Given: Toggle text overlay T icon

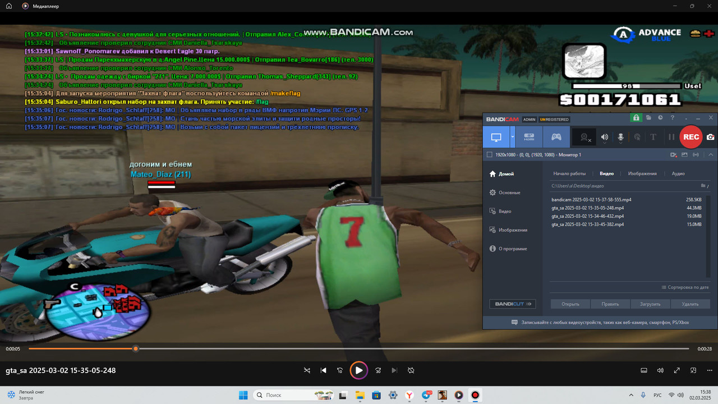Looking at the screenshot, I should 653,137.
